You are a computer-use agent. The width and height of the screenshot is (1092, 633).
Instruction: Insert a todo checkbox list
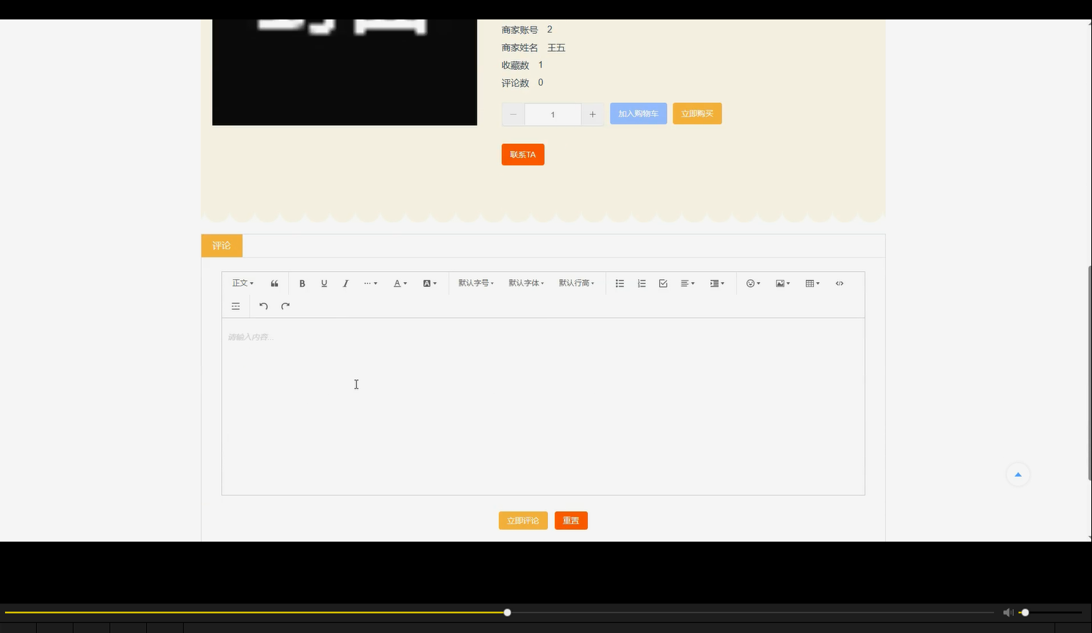(663, 283)
